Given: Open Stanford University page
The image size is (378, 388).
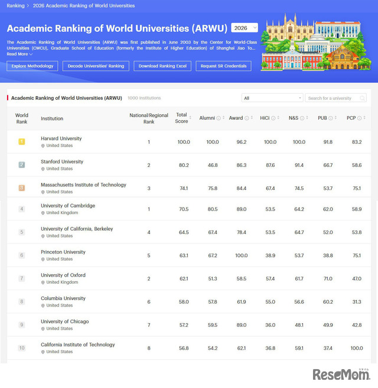Looking at the screenshot, I should click(x=62, y=162).
